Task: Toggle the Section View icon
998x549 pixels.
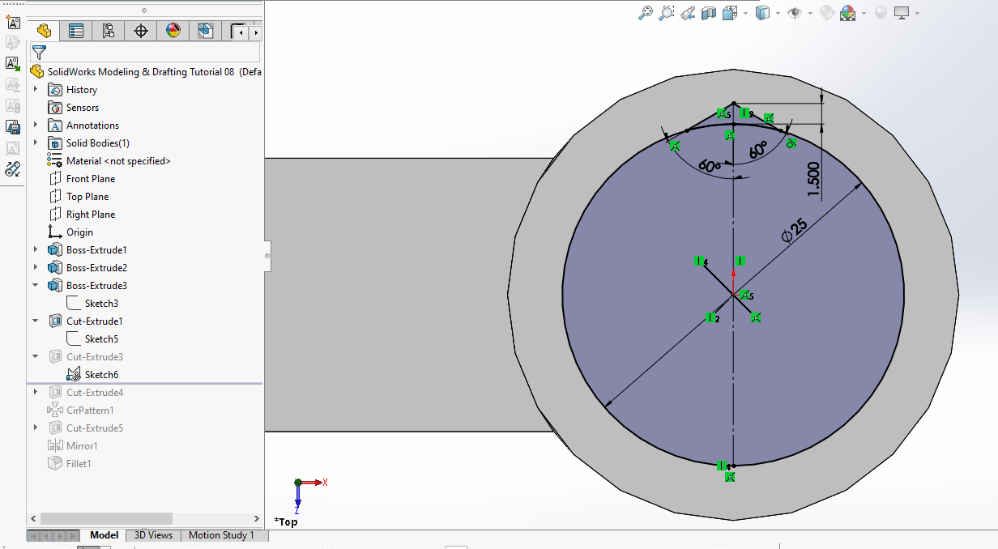Action: tap(709, 13)
